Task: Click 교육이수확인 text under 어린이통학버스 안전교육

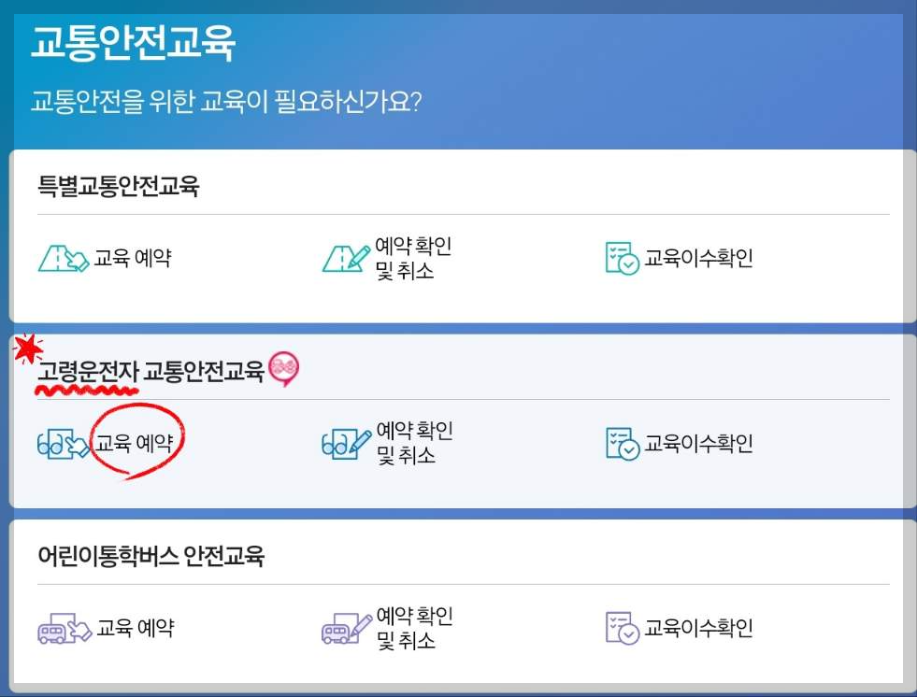Action: (x=697, y=629)
